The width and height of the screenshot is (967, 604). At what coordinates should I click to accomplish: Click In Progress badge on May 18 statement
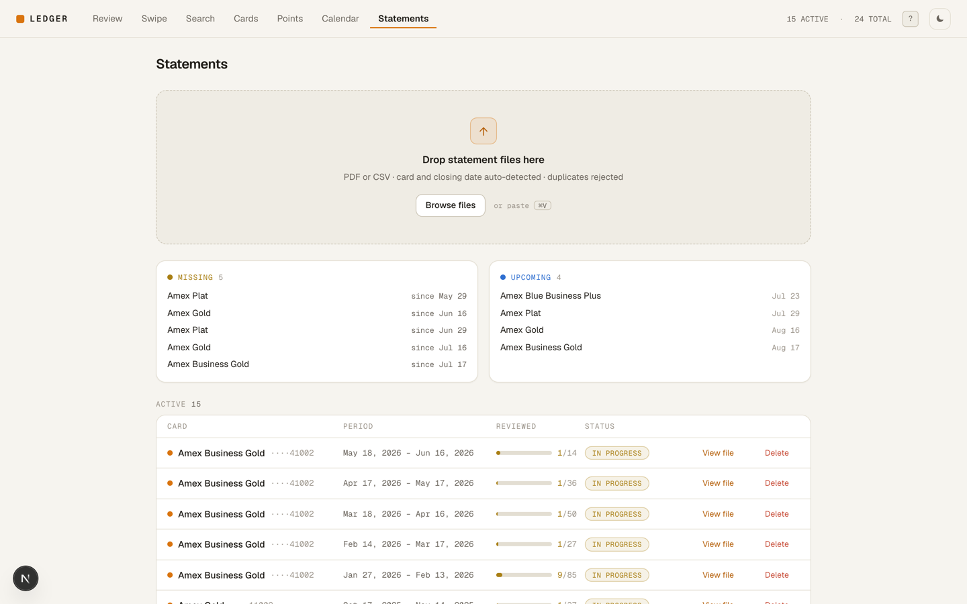[616, 453]
